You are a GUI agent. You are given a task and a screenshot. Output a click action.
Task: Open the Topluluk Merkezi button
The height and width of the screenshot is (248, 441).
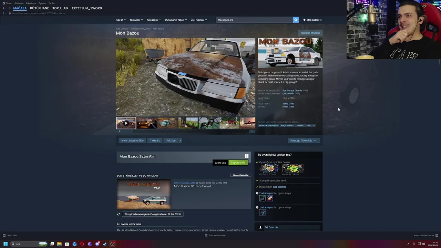(x=310, y=33)
